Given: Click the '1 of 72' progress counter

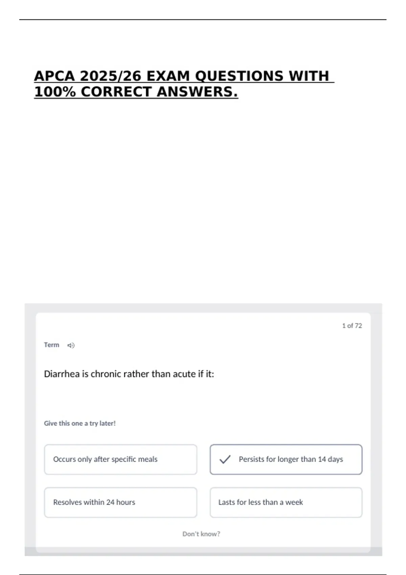Looking at the screenshot, I should click(352, 326).
